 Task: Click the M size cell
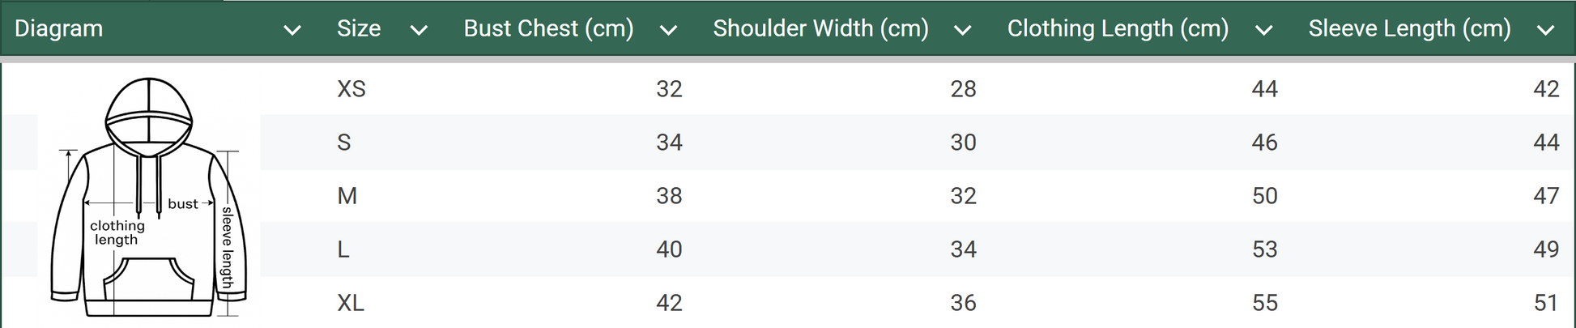pyautogui.click(x=347, y=195)
